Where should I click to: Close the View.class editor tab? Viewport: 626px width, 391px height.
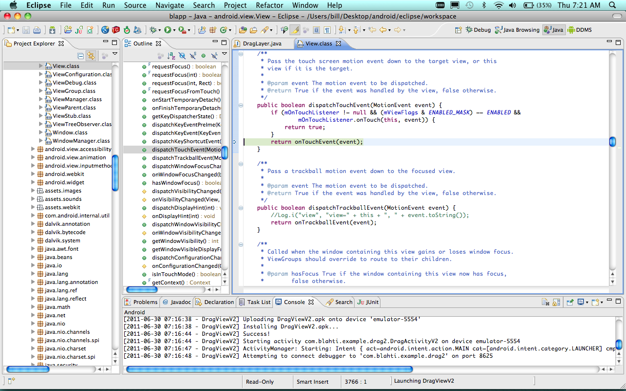click(x=338, y=43)
